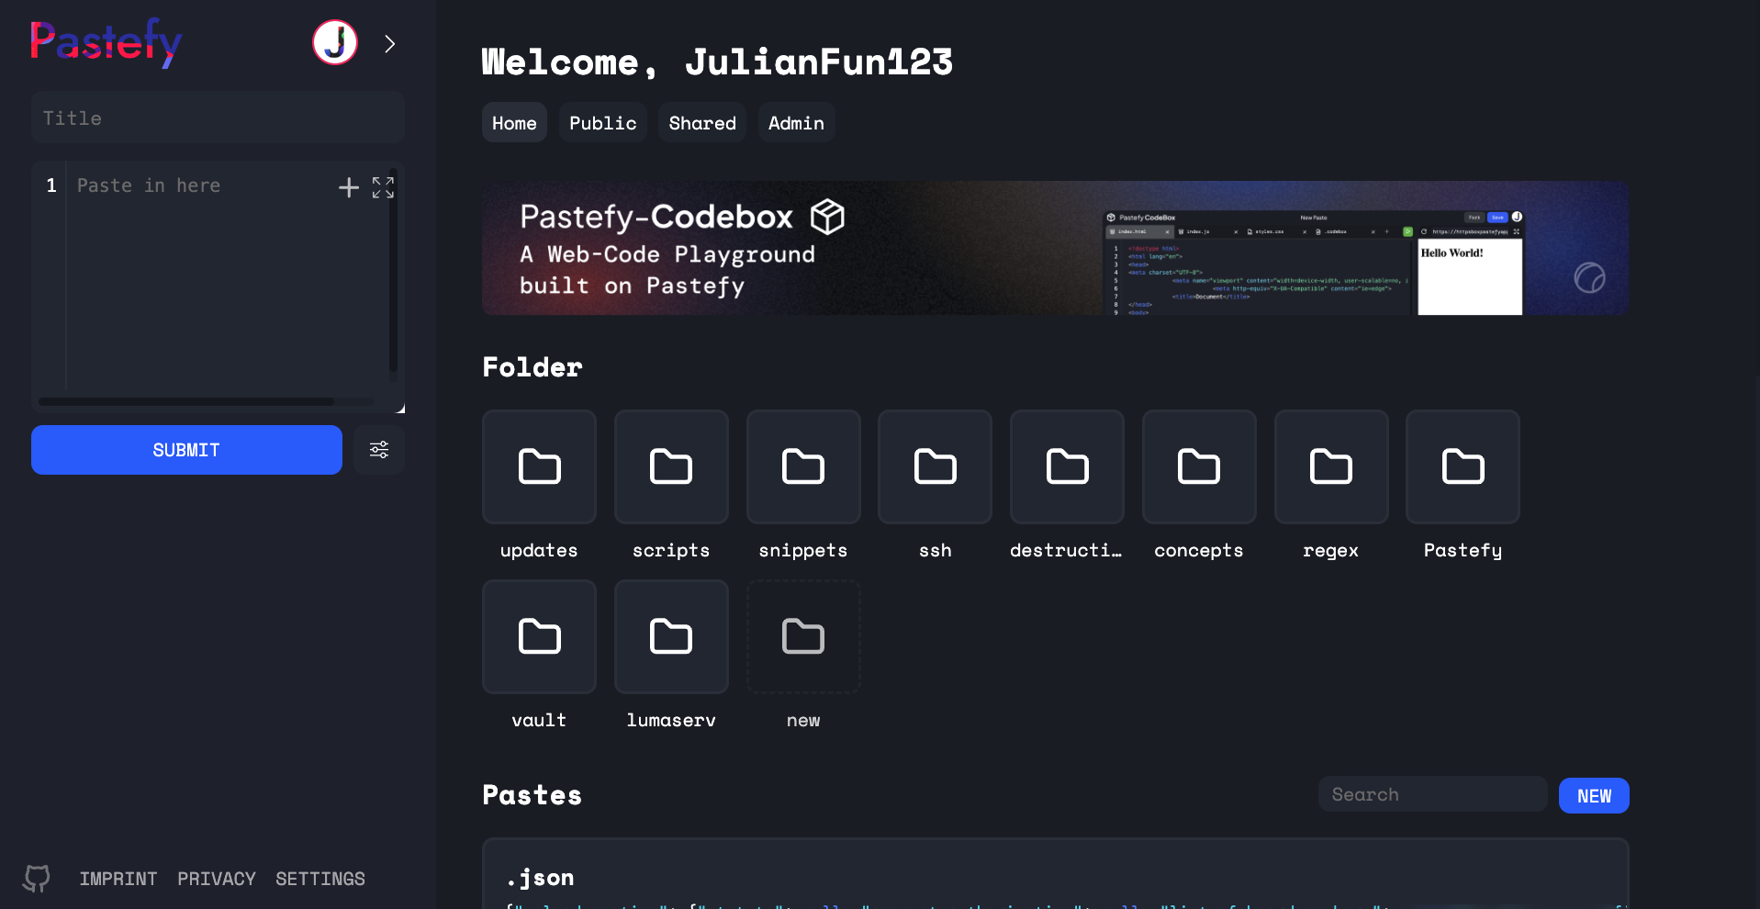Expand sidebar with the chevron arrow
This screenshot has height=909, width=1760.
pos(390,44)
